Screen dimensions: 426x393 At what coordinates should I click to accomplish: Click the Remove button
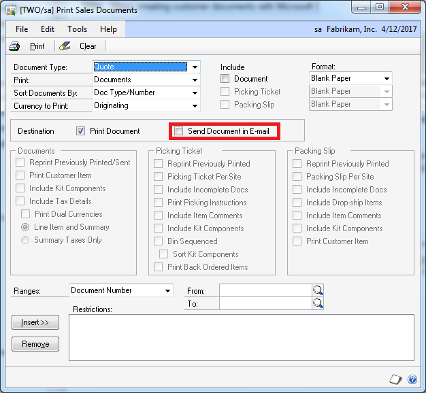click(35, 344)
